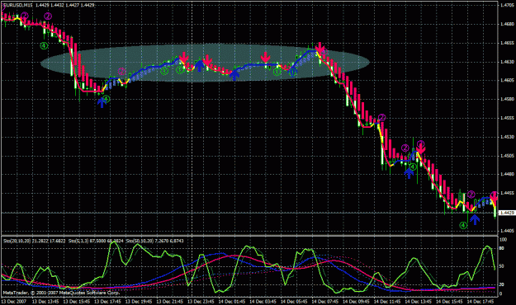
Task: Click the 1.4705 price axis label
Action: tap(507, 5)
